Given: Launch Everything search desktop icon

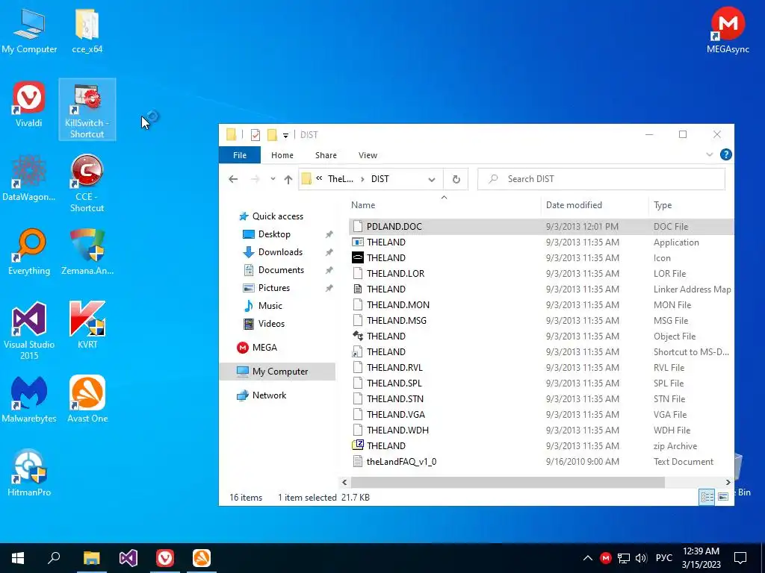Looking at the screenshot, I should coord(29,252).
